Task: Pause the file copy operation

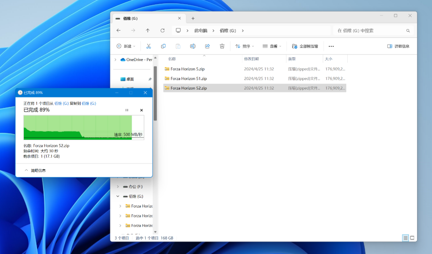Action: click(127, 110)
